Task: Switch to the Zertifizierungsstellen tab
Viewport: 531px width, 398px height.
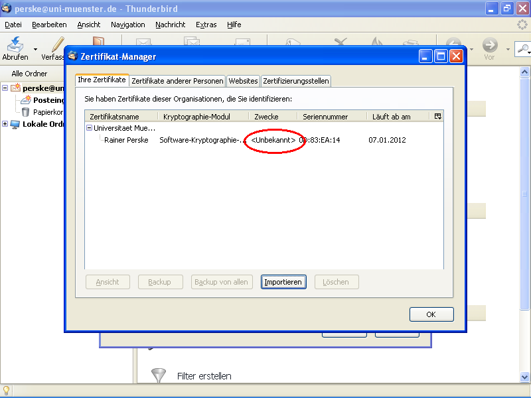Action: [296, 80]
